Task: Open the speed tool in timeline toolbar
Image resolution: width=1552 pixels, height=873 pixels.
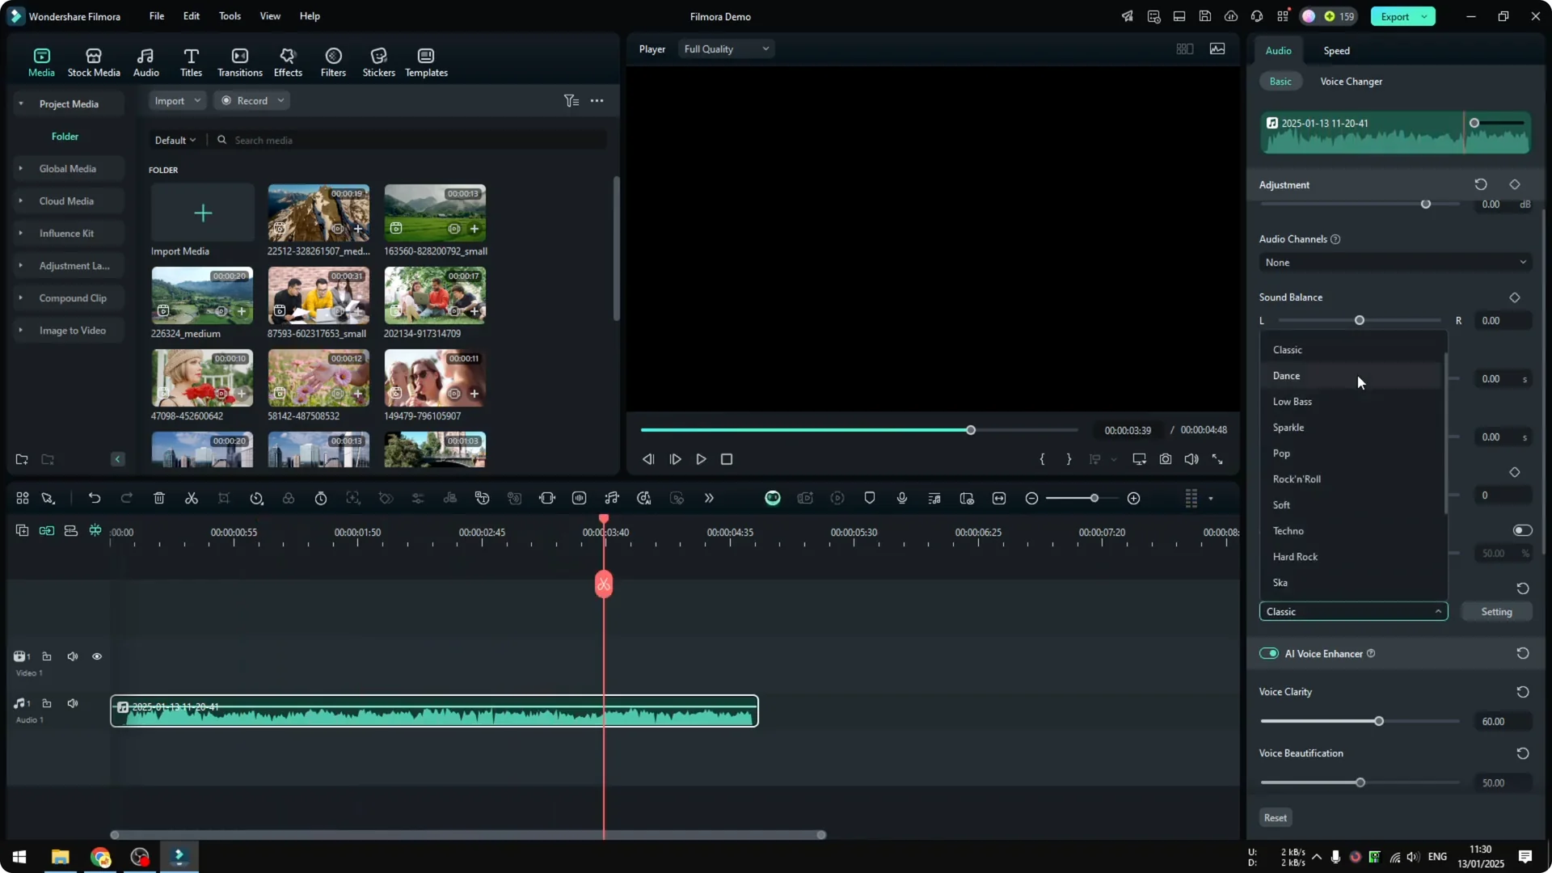Action: pos(256,498)
